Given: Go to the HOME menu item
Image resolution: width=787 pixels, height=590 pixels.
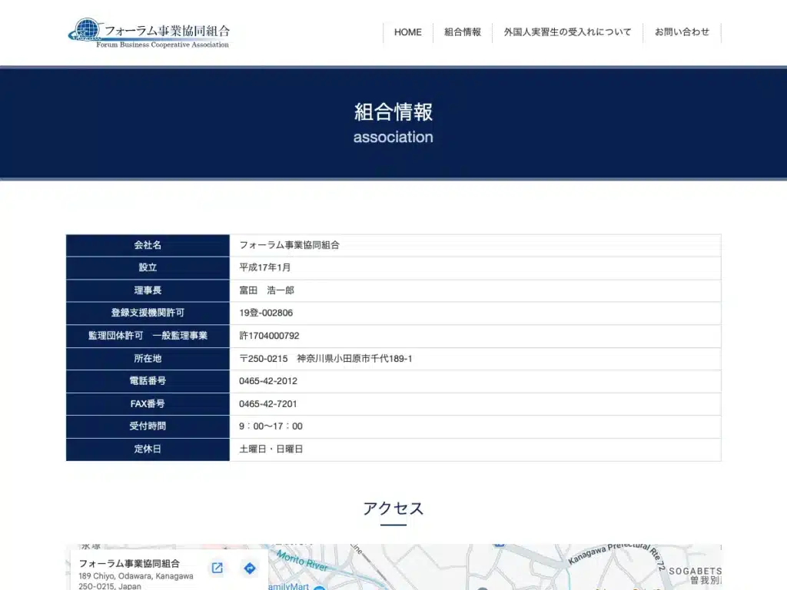Looking at the screenshot, I should click(407, 32).
